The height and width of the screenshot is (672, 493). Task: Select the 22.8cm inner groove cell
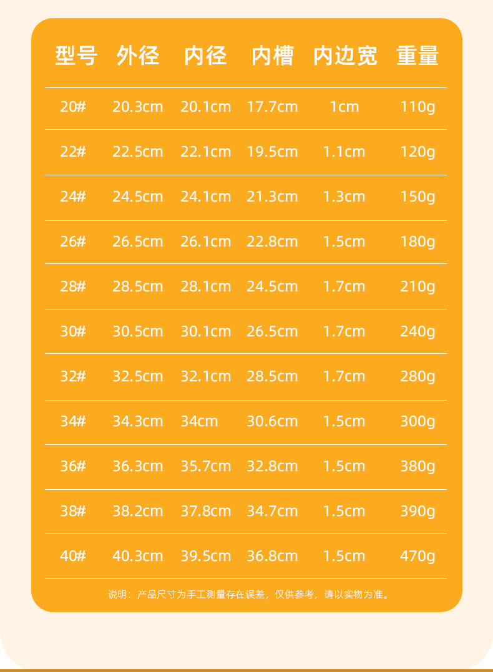coord(272,241)
